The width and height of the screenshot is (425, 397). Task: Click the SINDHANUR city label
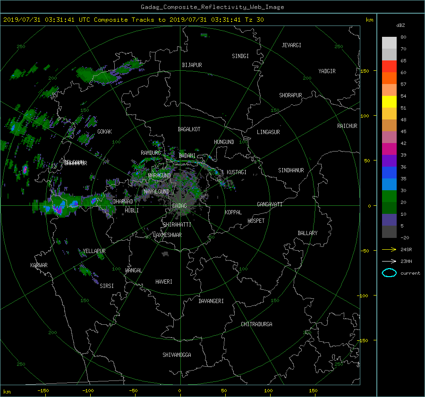coord(291,170)
